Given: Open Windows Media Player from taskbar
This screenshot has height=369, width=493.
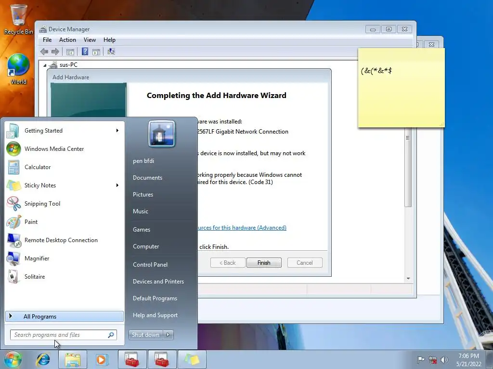Looking at the screenshot, I should 102,359.
